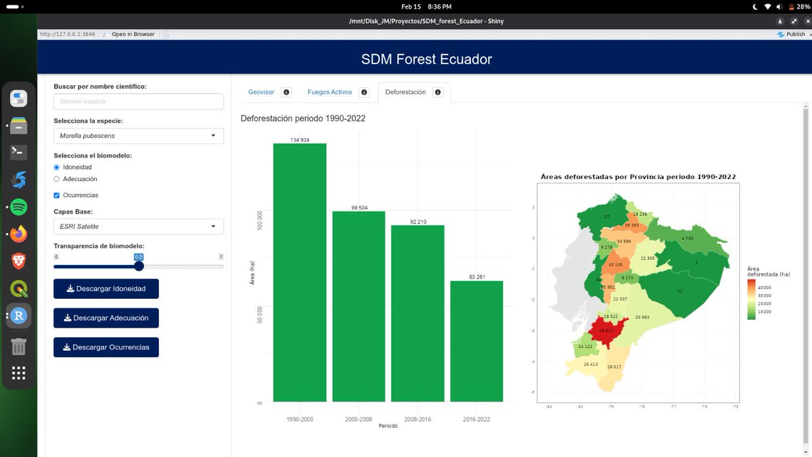This screenshot has height=457, width=812.
Task: Open the Trash from the dock
Action: (18, 346)
